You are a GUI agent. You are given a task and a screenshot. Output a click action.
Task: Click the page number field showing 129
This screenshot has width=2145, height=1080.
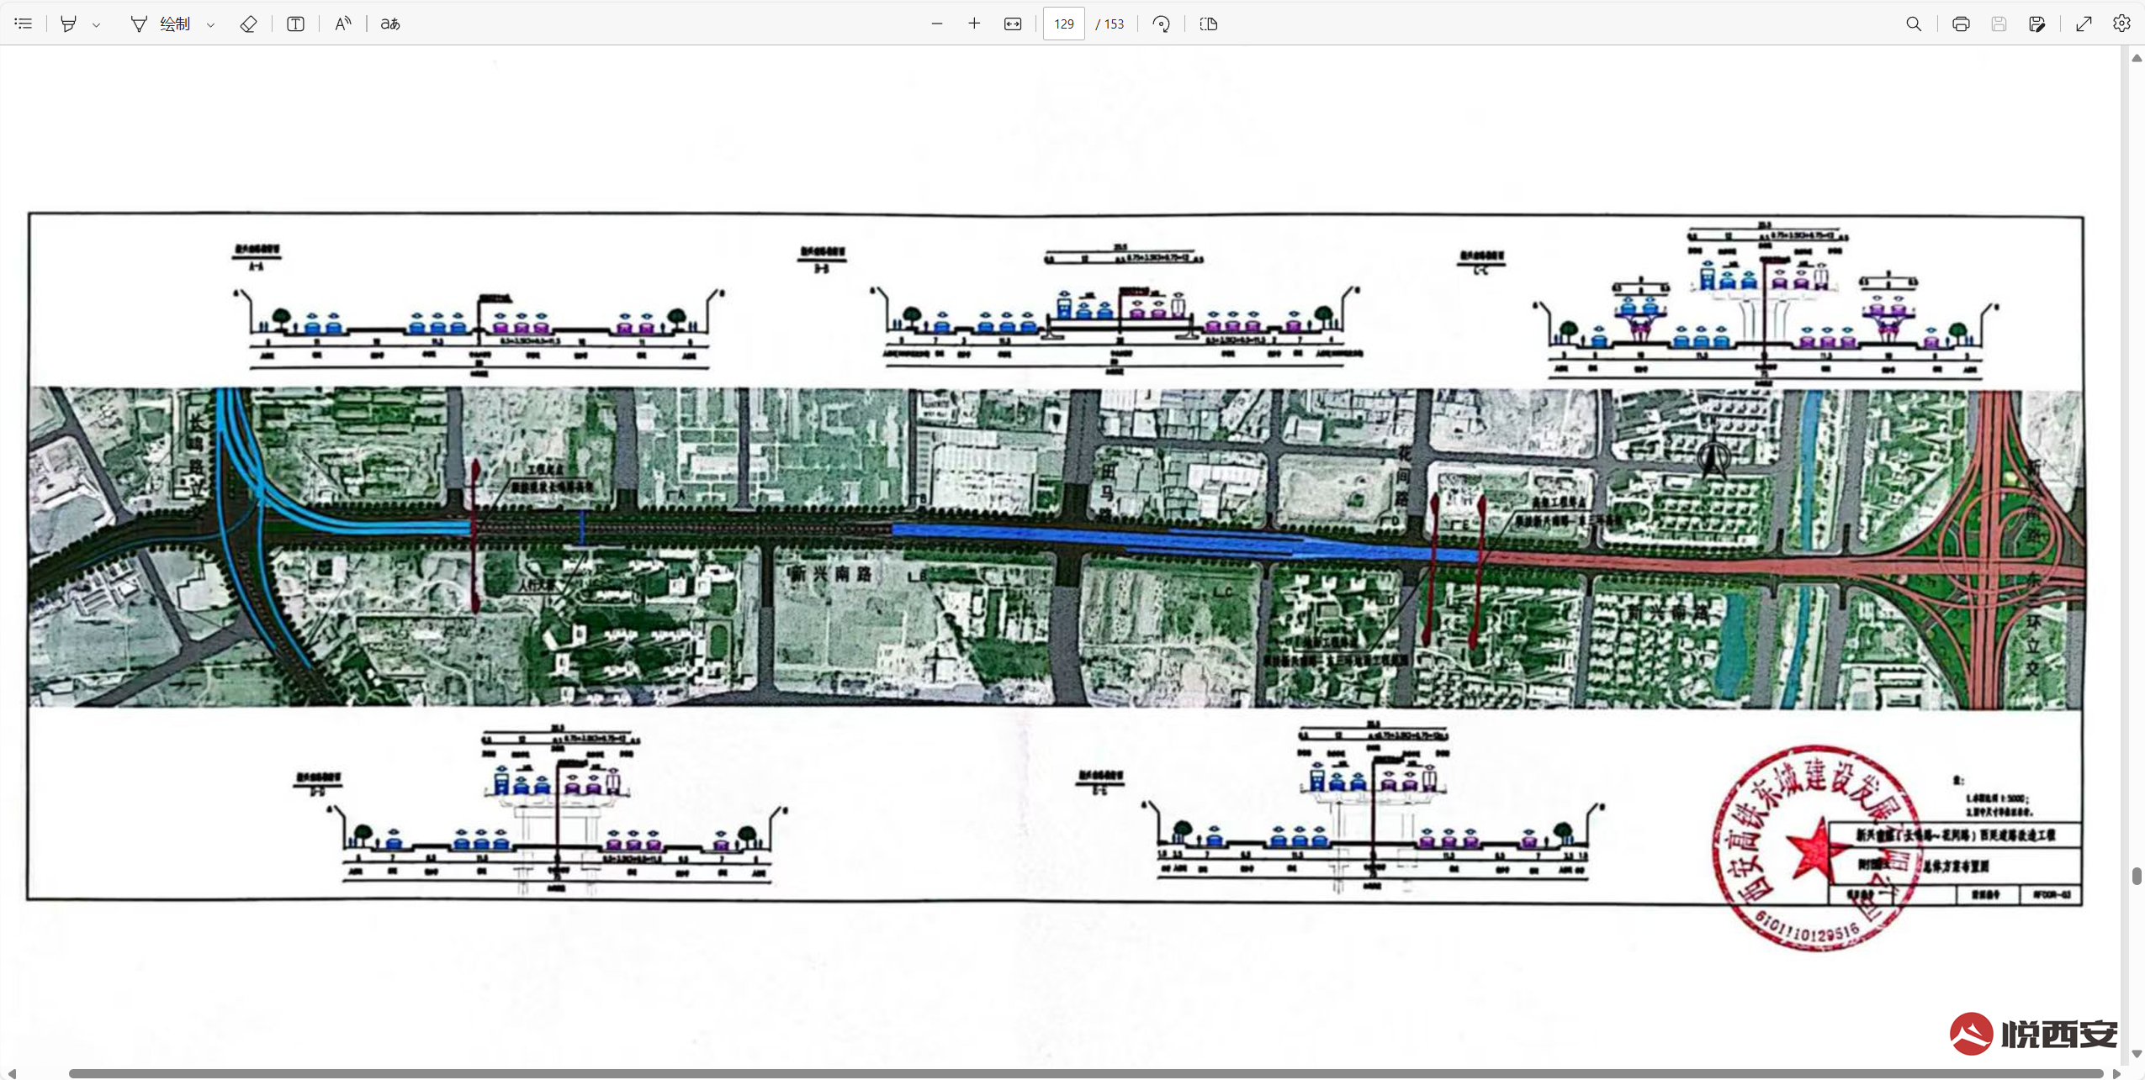pos(1063,24)
